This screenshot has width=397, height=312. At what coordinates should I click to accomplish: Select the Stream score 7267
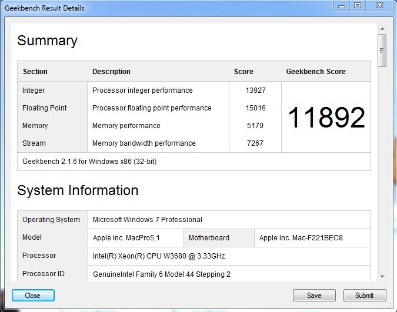[x=255, y=143]
